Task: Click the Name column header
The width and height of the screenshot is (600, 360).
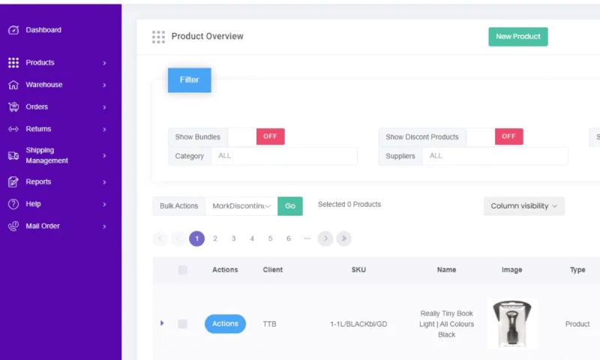Action: click(x=446, y=270)
